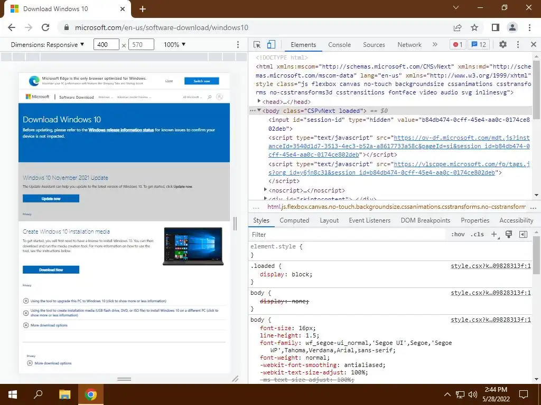Toggle the .cls class editor
Image resolution: width=541 pixels, height=405 pixels.
[477, 235]
